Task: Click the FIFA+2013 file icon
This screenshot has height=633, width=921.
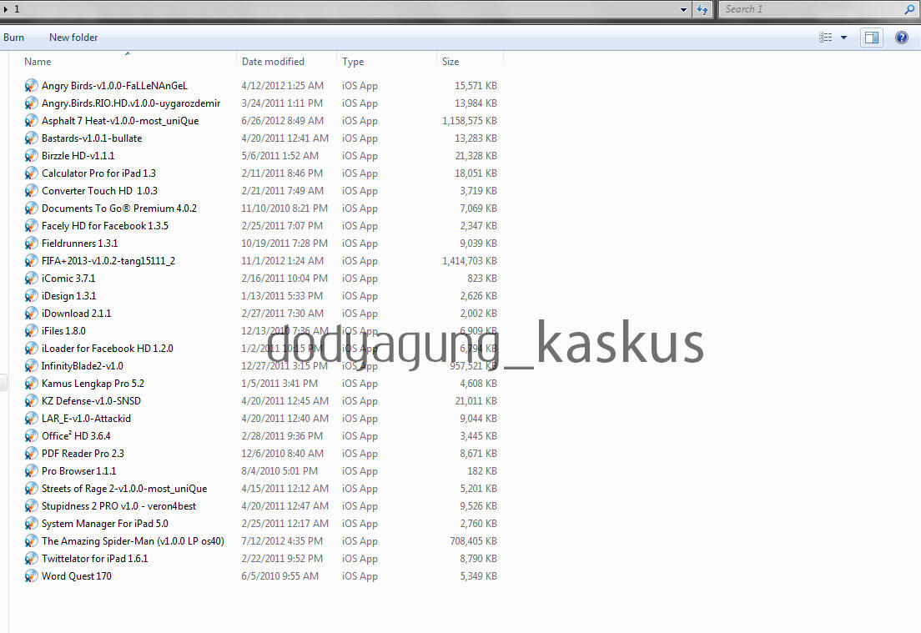Action: (31, 261)
